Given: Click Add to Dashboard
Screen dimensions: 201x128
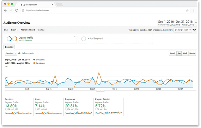Looking at the screenshot, I should pos(28,30).
